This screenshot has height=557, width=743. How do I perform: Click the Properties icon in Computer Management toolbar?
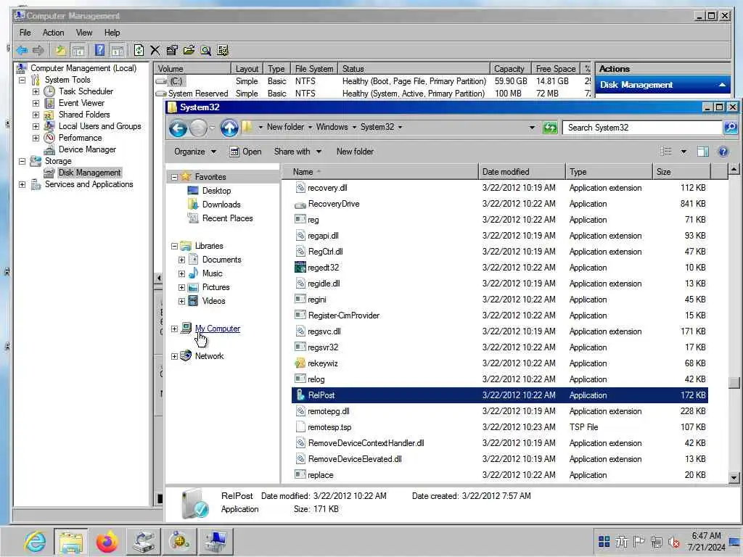click(x=172, y=50)
